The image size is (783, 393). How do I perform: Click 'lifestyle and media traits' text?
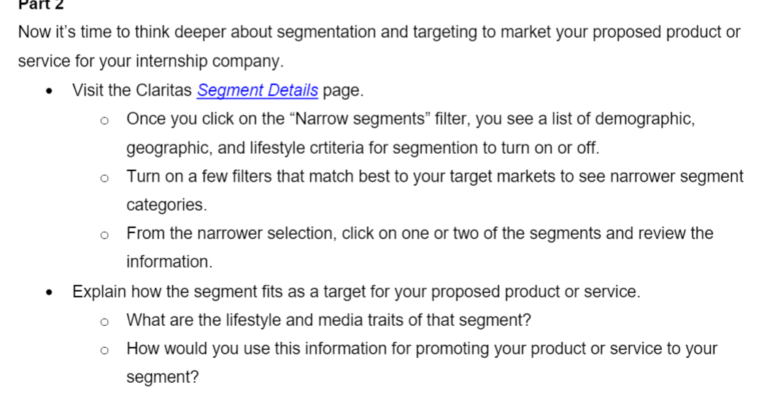point(315,319)
